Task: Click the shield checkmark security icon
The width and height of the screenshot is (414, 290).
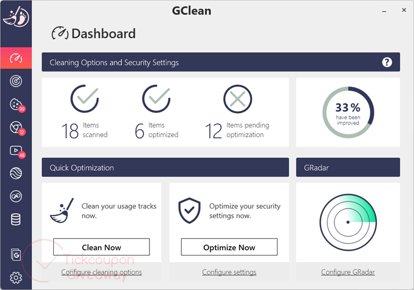Action: pyautogui.click(x=189, y=211)
